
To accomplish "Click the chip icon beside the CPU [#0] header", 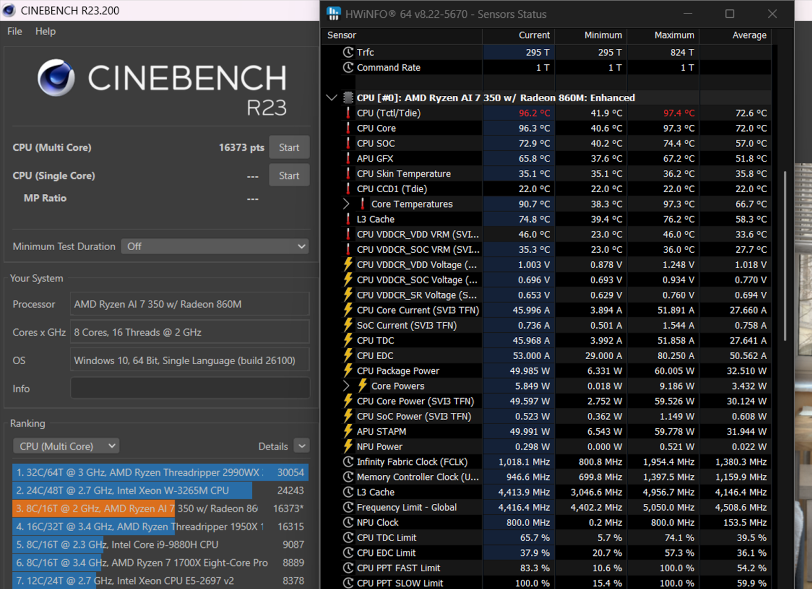I will pyautogui.click(x=348, y=98).
